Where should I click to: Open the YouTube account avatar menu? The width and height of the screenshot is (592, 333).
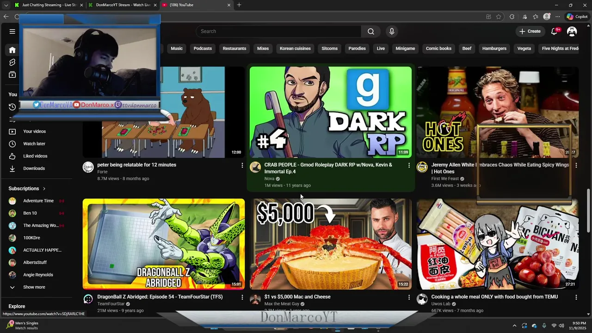[572, 31]
